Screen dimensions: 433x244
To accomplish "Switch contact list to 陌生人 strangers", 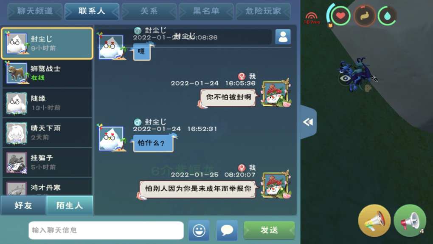I will (70, 205).
